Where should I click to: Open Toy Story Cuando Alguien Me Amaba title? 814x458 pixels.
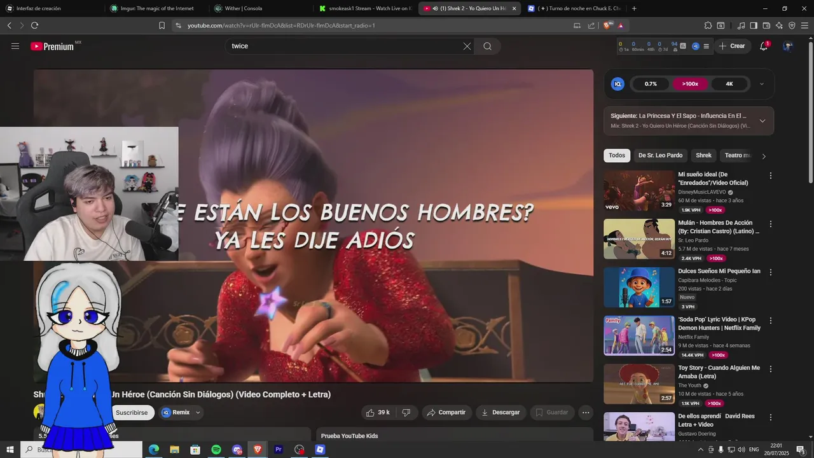(719, 372)
